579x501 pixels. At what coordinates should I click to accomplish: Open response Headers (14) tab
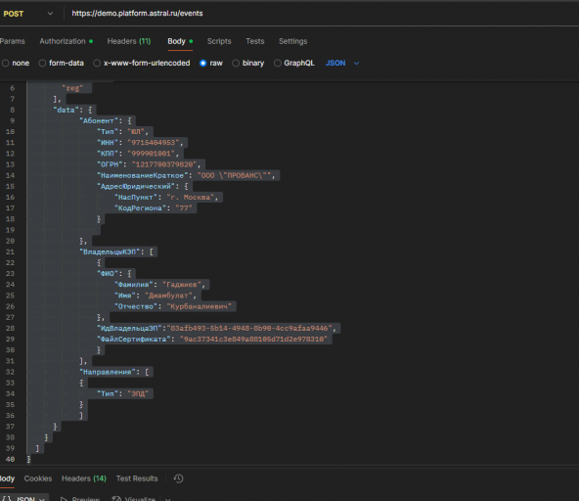[x=84, y=478]
